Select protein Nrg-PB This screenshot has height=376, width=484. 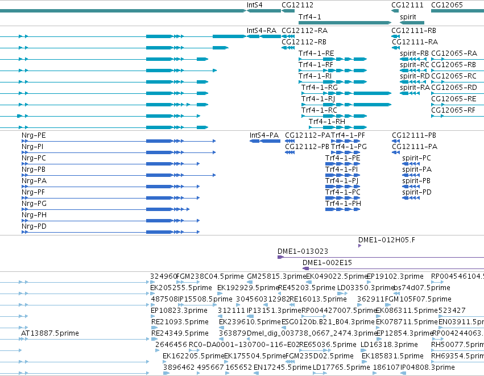tap(34, 170)
